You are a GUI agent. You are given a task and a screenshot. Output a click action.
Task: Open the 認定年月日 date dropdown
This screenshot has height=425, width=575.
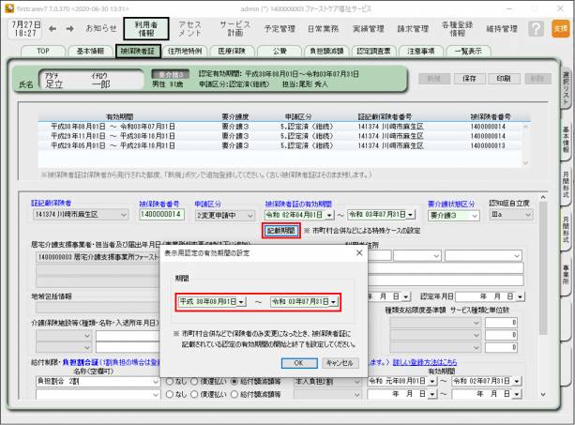tap(521, 296)
